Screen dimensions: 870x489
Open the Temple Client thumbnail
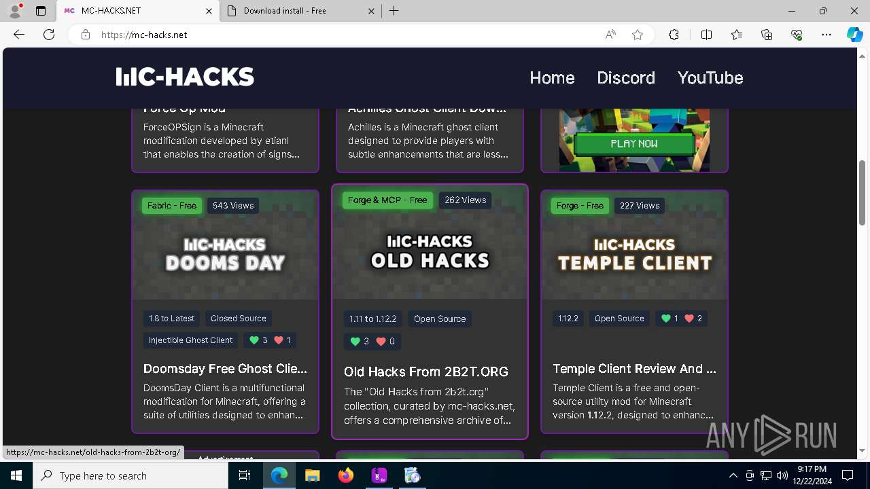(634, 245)
